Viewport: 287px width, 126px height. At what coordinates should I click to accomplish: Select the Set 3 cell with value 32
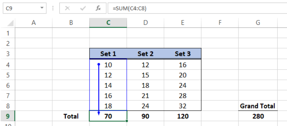(x=183, y=106)
